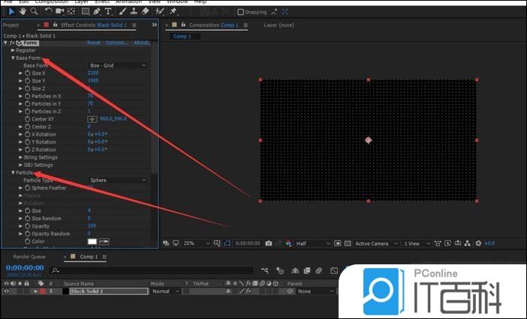527x319 pixels.
Task: Take snapshot with camera icon
Action: [269, 243]
